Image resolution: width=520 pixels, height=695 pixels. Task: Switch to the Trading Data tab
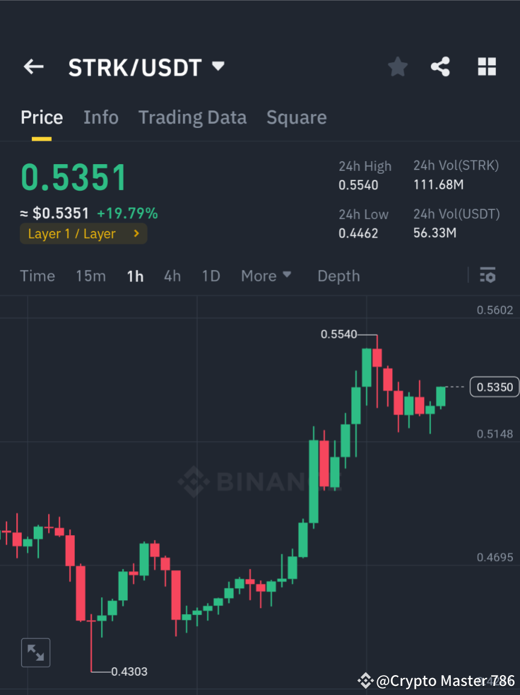pos(192,117)
